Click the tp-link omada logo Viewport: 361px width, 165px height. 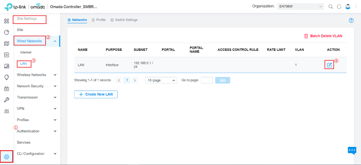coord(25,7)
